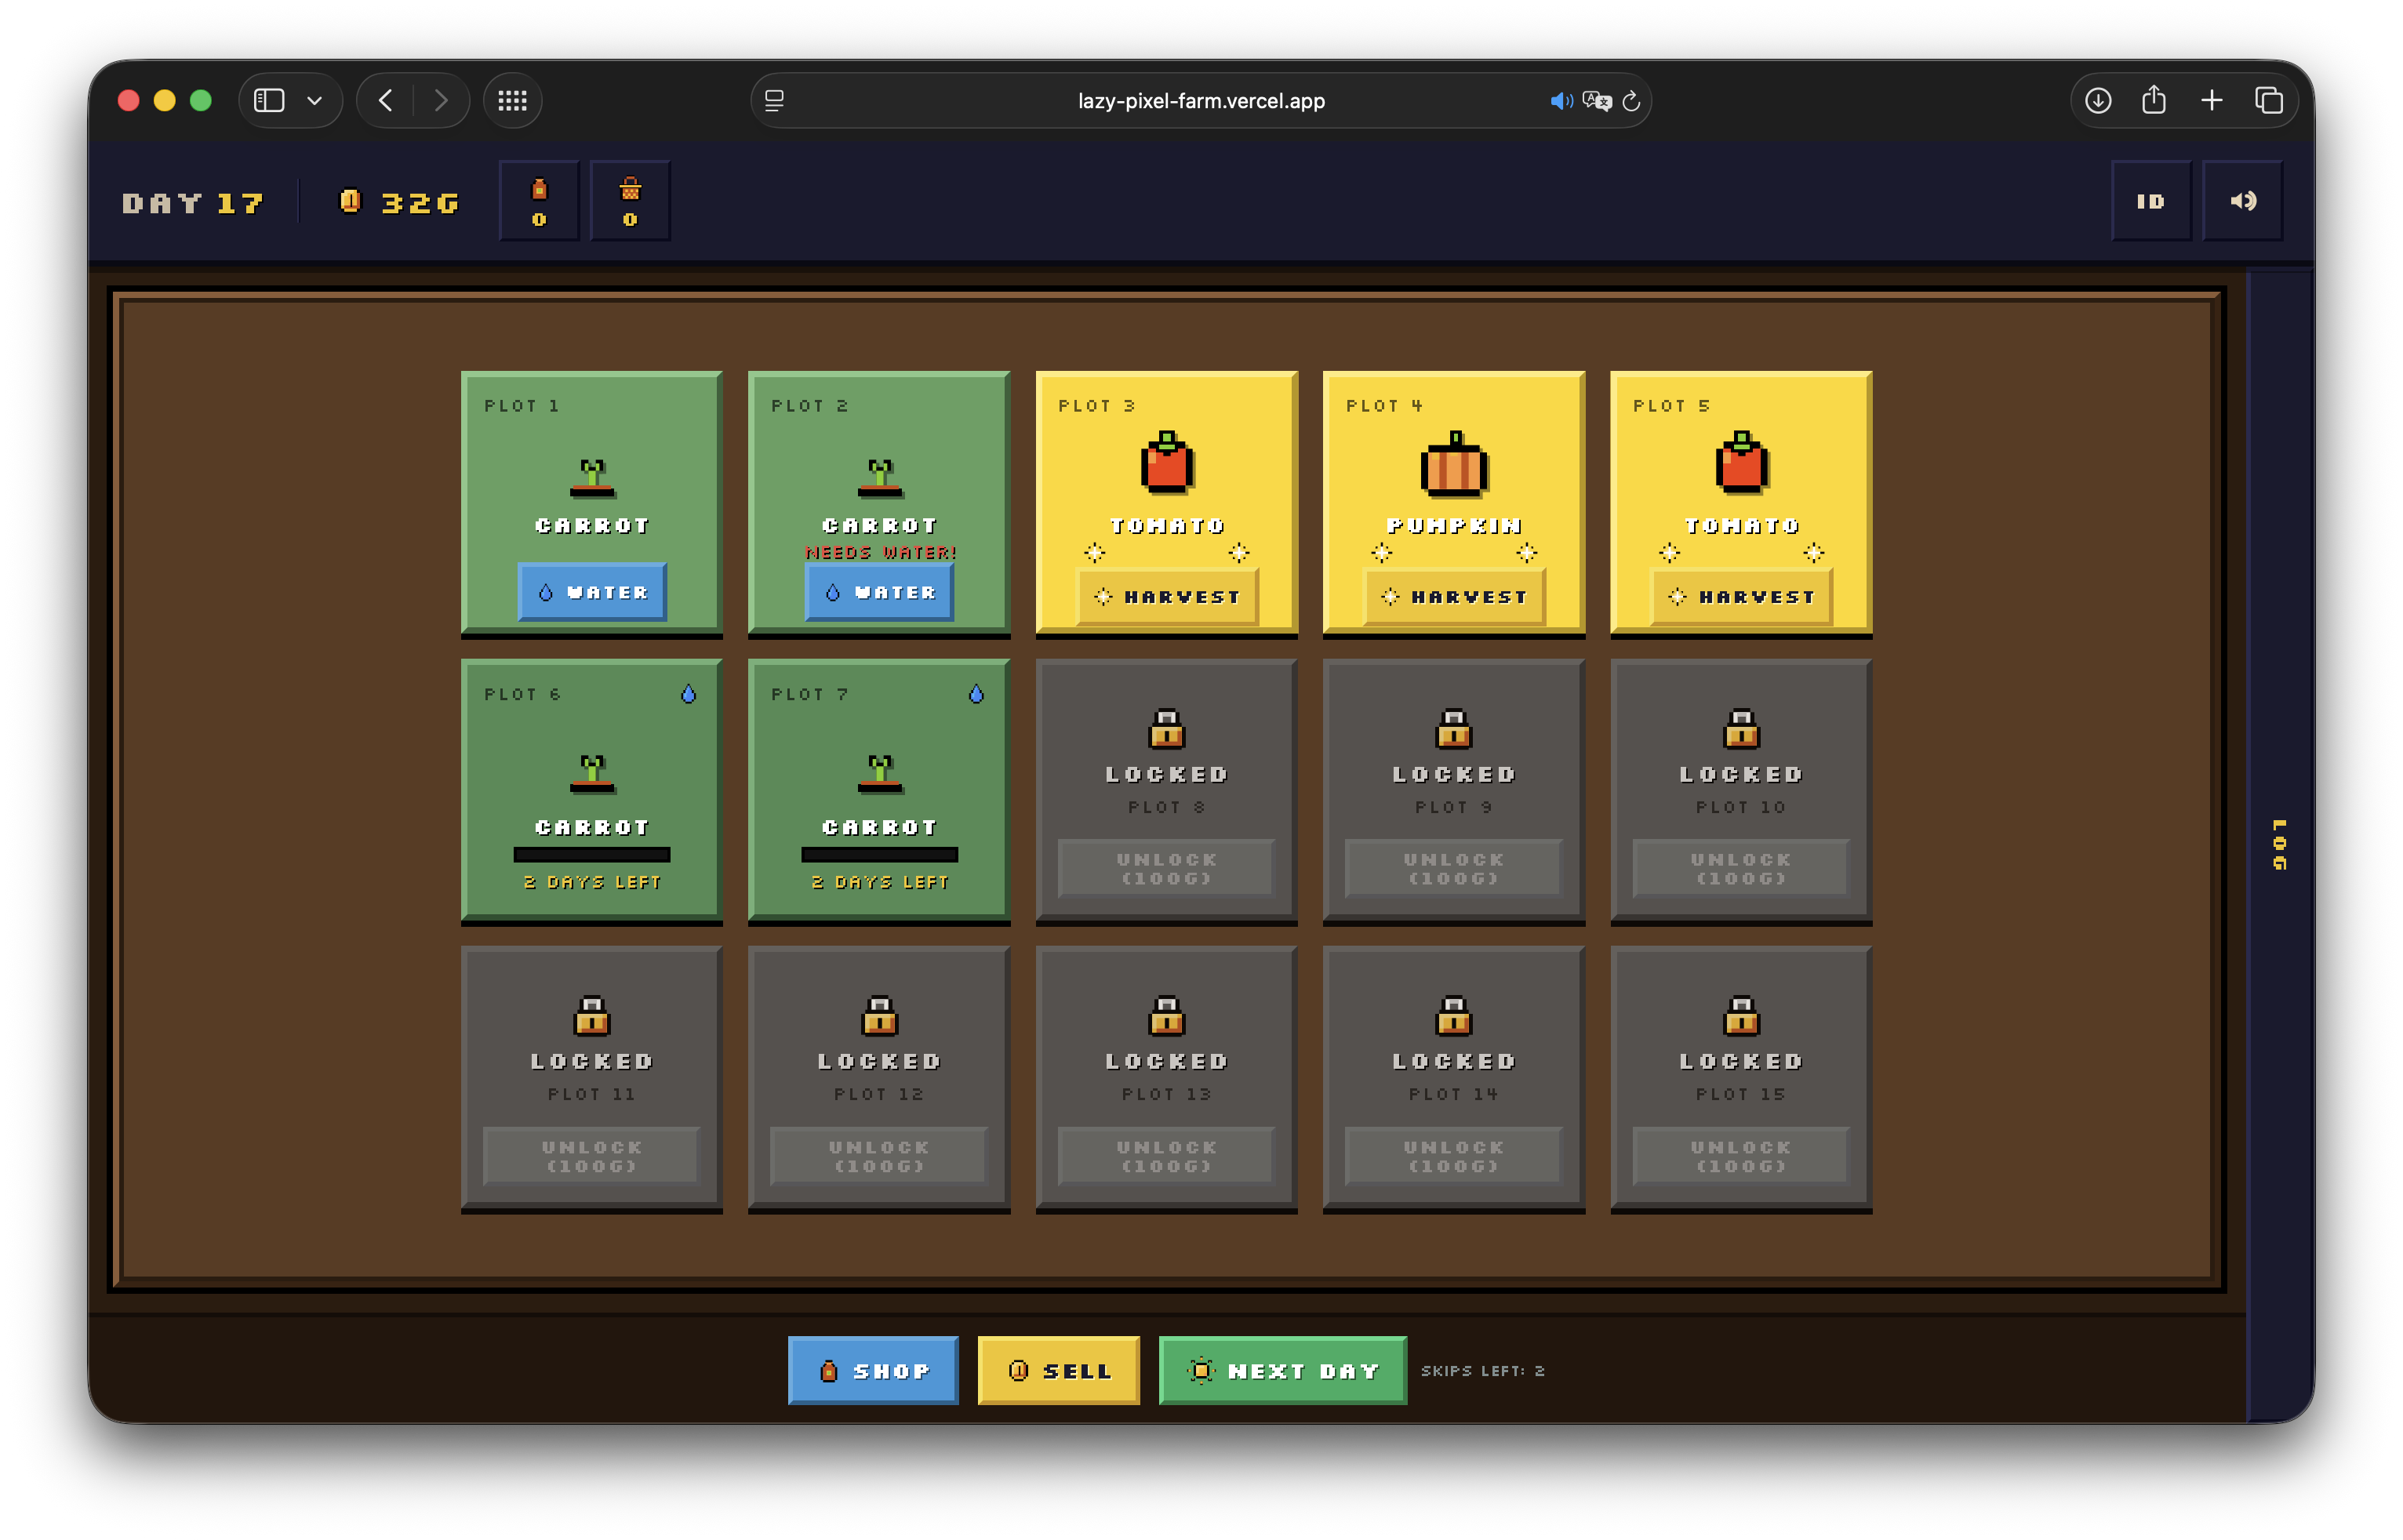Screen dimensions: 2403x1540
Task: Click the tomato icon in Plot 3
Action: 1167,463
